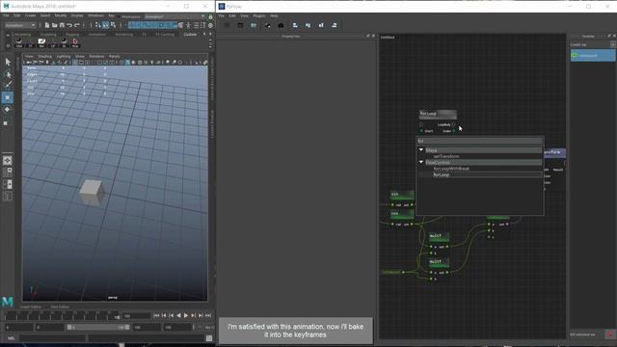Go to end of playback range

pyautogui.click(x=208, y=315)
